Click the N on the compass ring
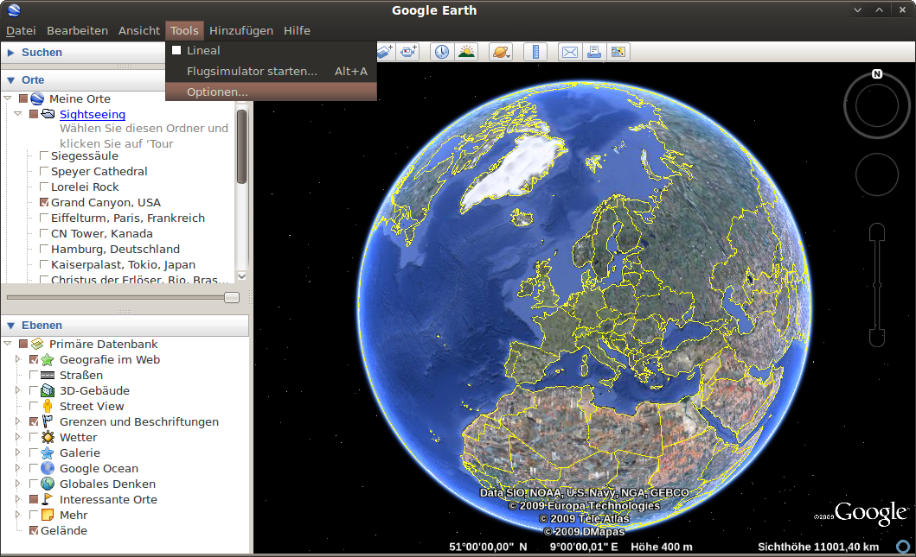This screenshot has width=916, height=557. (877, 74)
